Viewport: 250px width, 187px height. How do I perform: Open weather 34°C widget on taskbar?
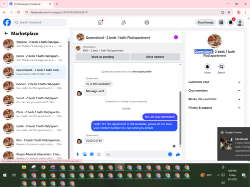coord(206,175)
